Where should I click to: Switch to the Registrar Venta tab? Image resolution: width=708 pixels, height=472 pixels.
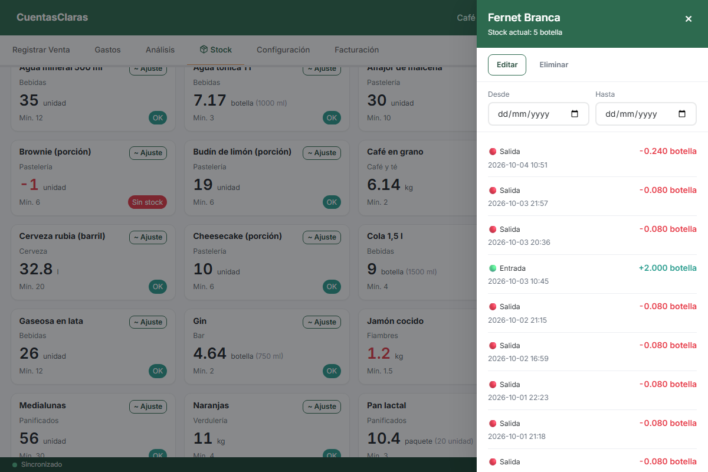(41, 50)
